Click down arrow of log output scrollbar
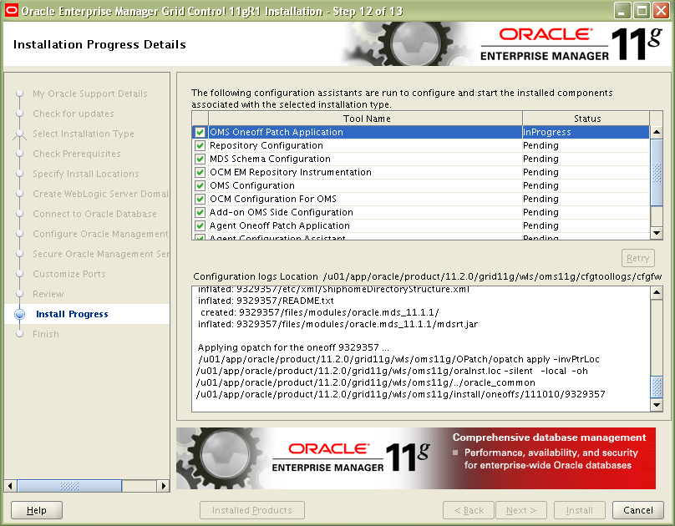The height and width of the screenshot is (526, 675). pyautogui.click(x=657, y=405)
